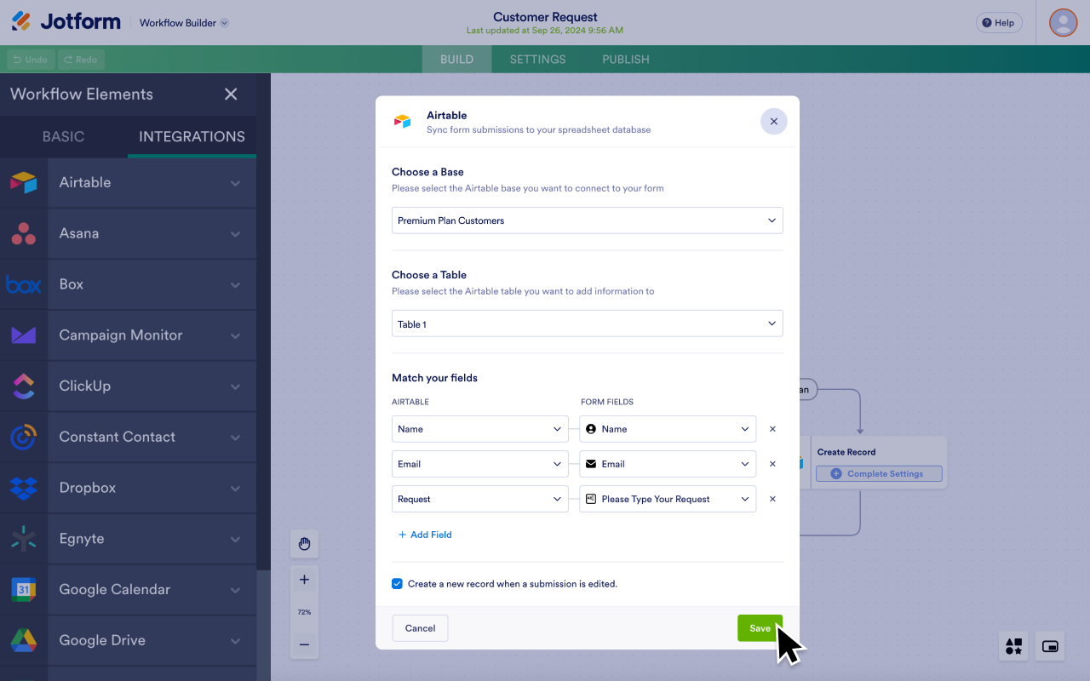Open Please Type Your Request dropdown
This screenshot has width=1090, height=681.
668,499
